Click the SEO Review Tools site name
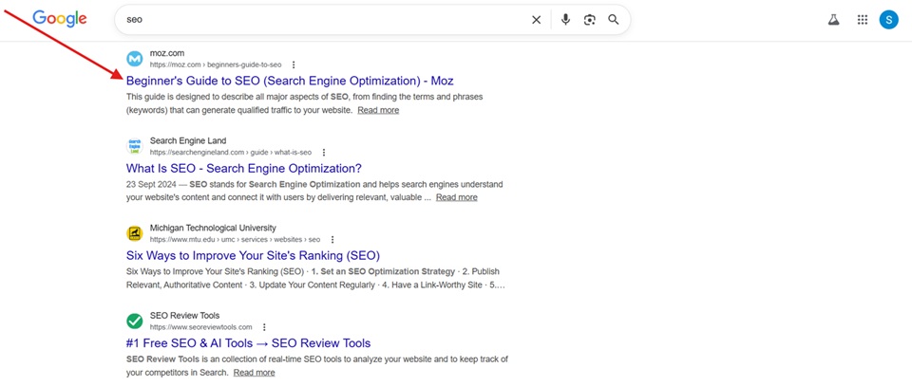The image size is (912, 386). (x=184, y=316)
